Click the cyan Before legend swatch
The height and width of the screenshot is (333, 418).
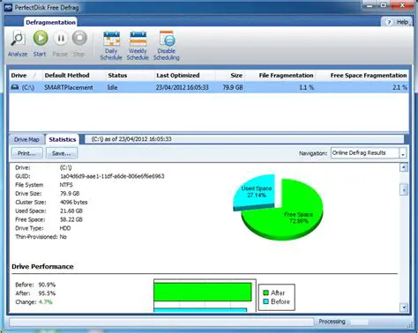(x=265, y=301)
